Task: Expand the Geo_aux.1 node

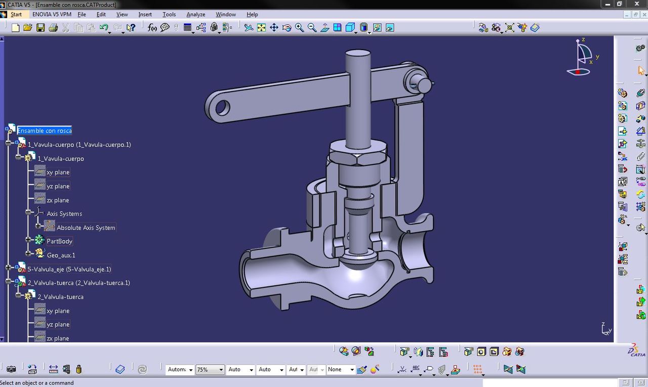Action: [x=29, y=254]
